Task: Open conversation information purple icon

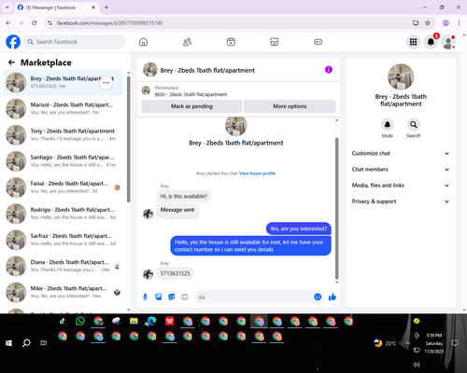Action: click(329, 70)
